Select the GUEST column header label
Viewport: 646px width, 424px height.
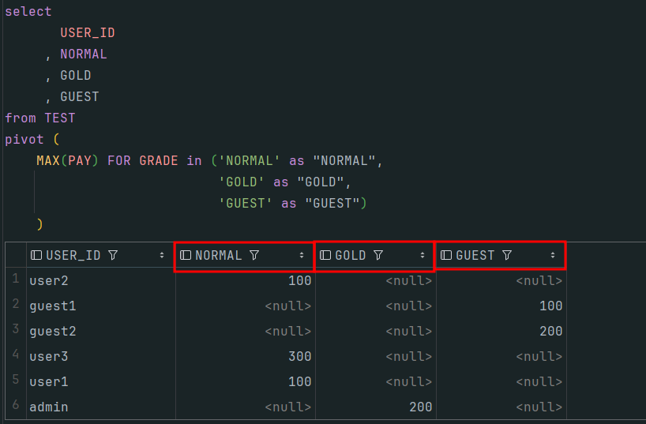point(475,256)
